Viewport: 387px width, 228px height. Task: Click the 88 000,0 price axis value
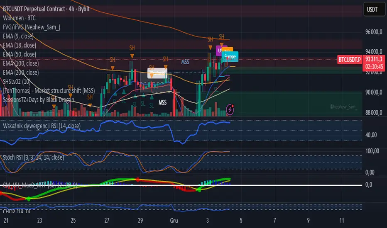point(373,113)
